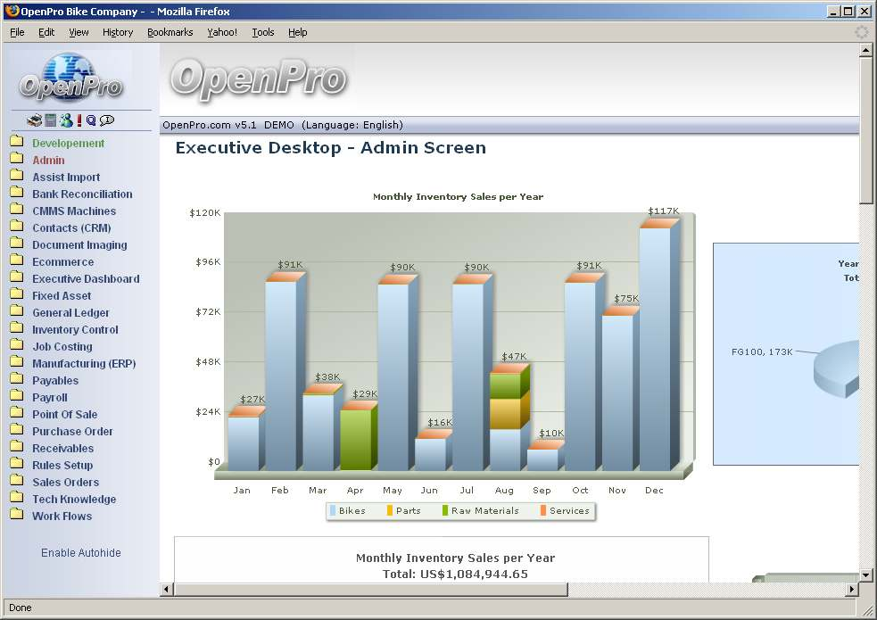Expand the Manufacturing (ERP) module

pyautogui.click(x=84, y=364)
